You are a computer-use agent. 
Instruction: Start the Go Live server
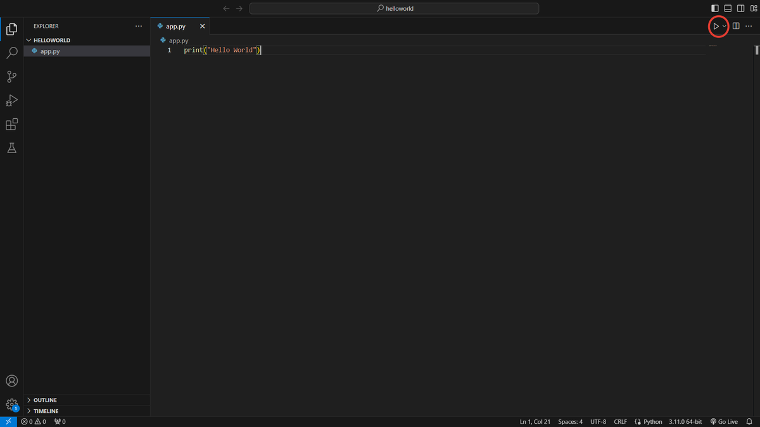click(x=724, y=421)
